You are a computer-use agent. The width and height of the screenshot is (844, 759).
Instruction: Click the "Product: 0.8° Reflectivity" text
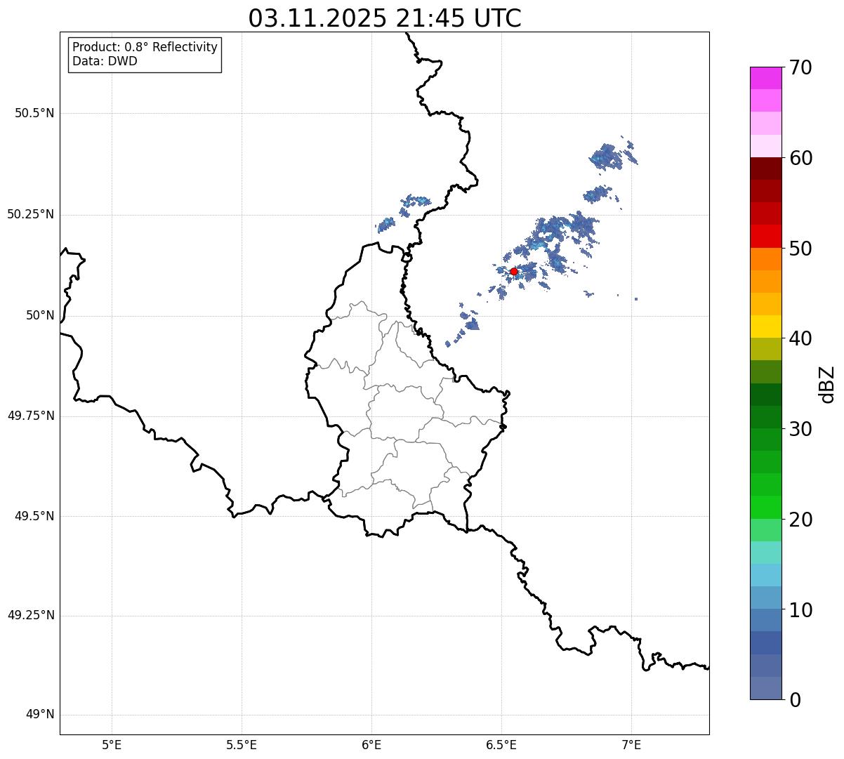click(x=145, y=47)
